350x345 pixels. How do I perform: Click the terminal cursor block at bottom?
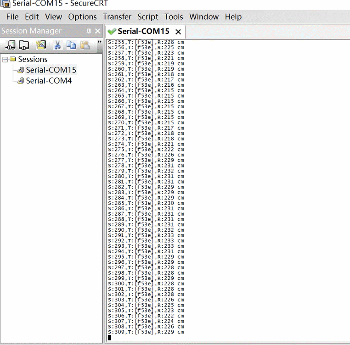[x=109, y=337]
